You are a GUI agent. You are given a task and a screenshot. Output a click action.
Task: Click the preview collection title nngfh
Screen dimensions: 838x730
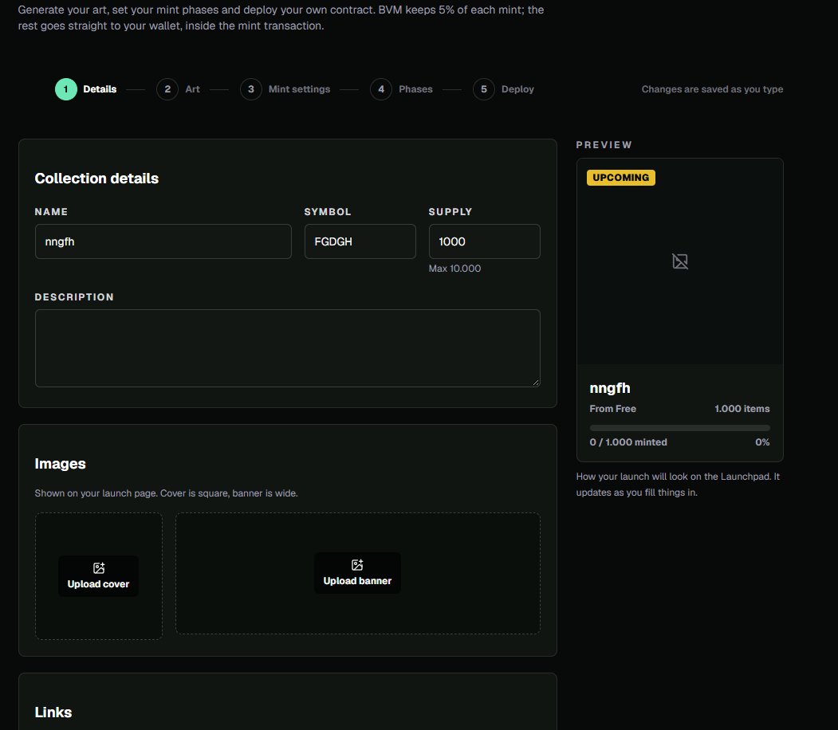610,388
